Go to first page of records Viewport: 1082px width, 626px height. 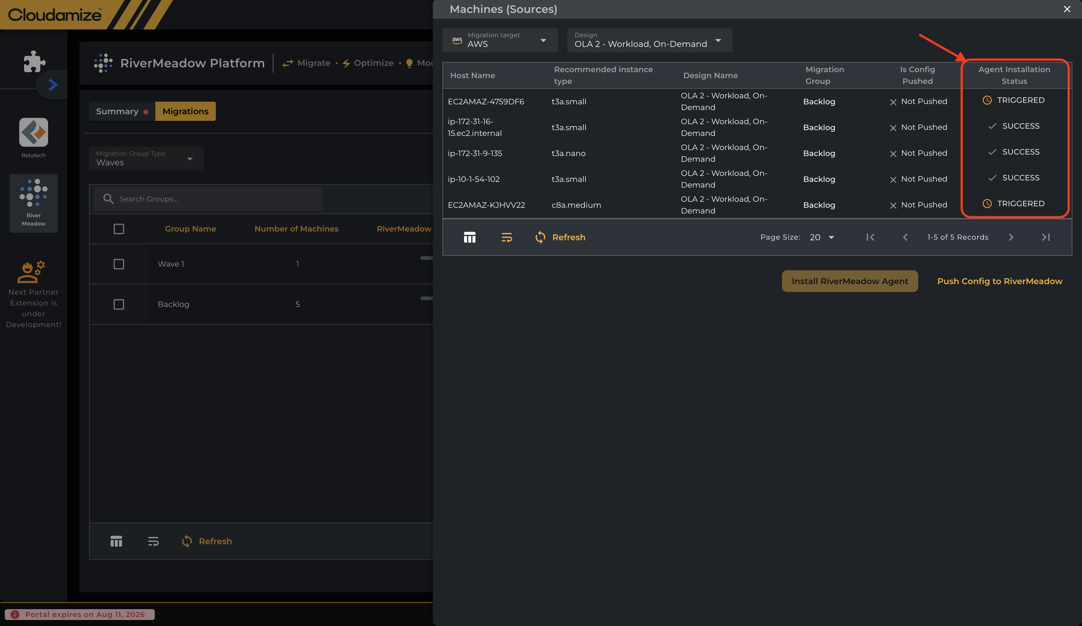pyautogui.click(x=870, y=237)
